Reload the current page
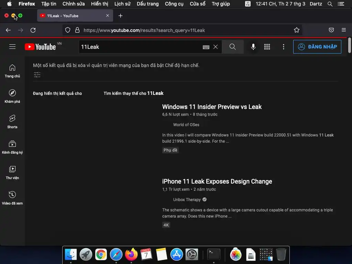This screenshot has height=264, width=352. tap(33, 30)
